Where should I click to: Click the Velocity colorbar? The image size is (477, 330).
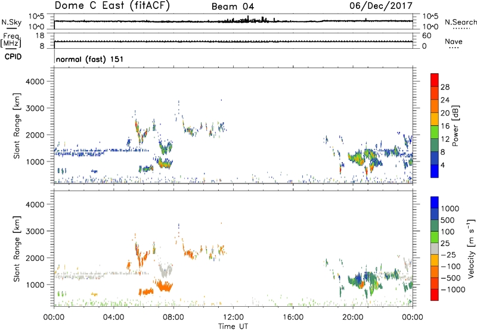435,248
